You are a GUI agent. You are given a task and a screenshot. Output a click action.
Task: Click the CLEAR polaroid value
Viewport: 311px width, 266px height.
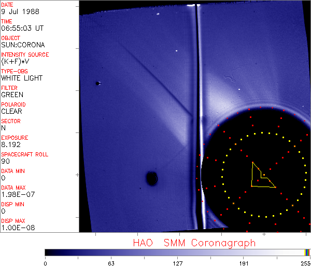pos(11,111)
